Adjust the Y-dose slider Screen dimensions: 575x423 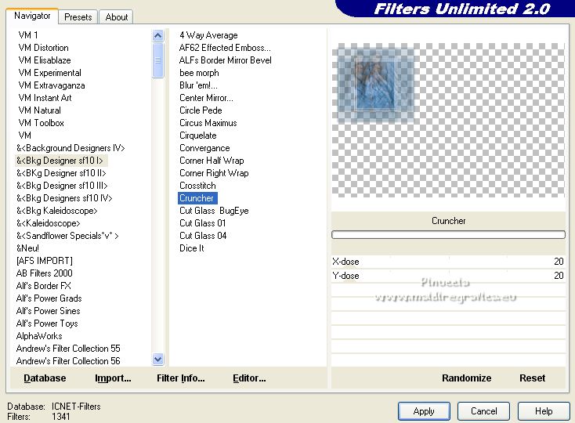click(x=448, y=275)
